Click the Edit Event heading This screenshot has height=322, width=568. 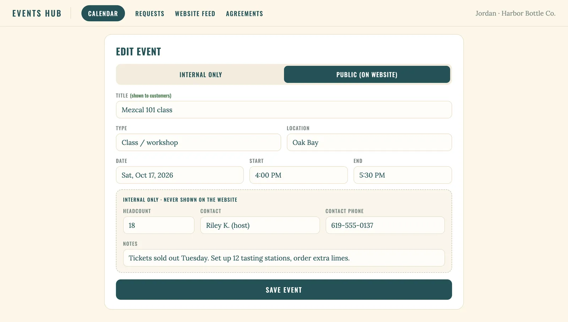[x=138, y=52]
